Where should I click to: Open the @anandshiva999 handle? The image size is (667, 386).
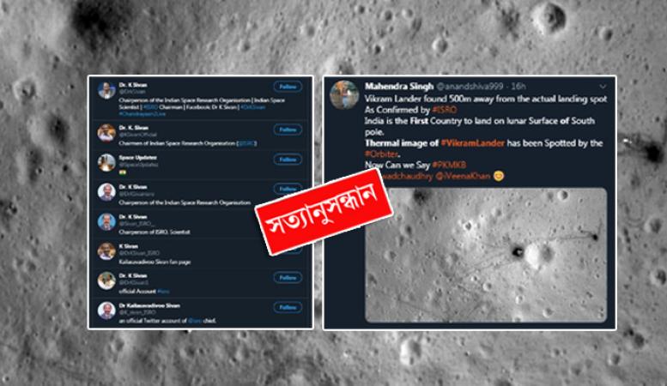click(x=470, y=87)
